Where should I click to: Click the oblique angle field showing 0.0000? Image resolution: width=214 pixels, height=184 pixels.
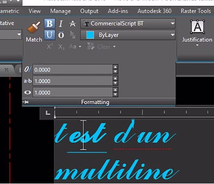click(73, 69)
